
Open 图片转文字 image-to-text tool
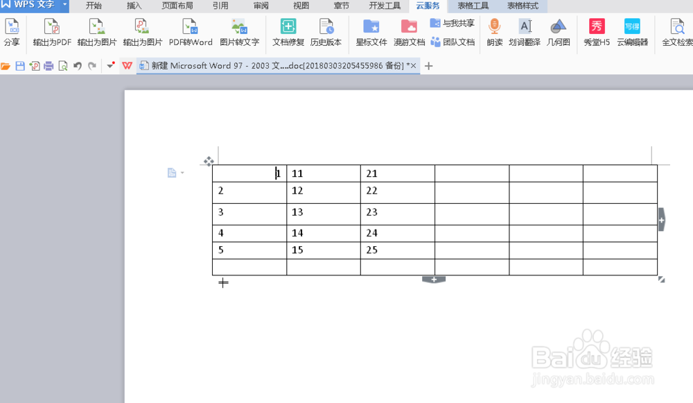coord(239,32)
